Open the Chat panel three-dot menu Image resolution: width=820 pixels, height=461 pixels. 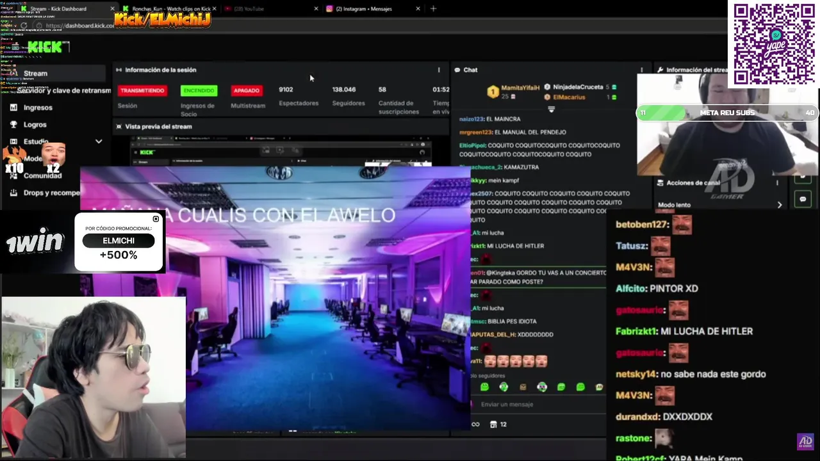641,70
